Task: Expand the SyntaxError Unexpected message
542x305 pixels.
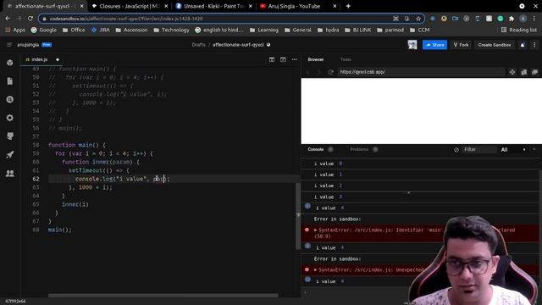Action: point(315,269)
